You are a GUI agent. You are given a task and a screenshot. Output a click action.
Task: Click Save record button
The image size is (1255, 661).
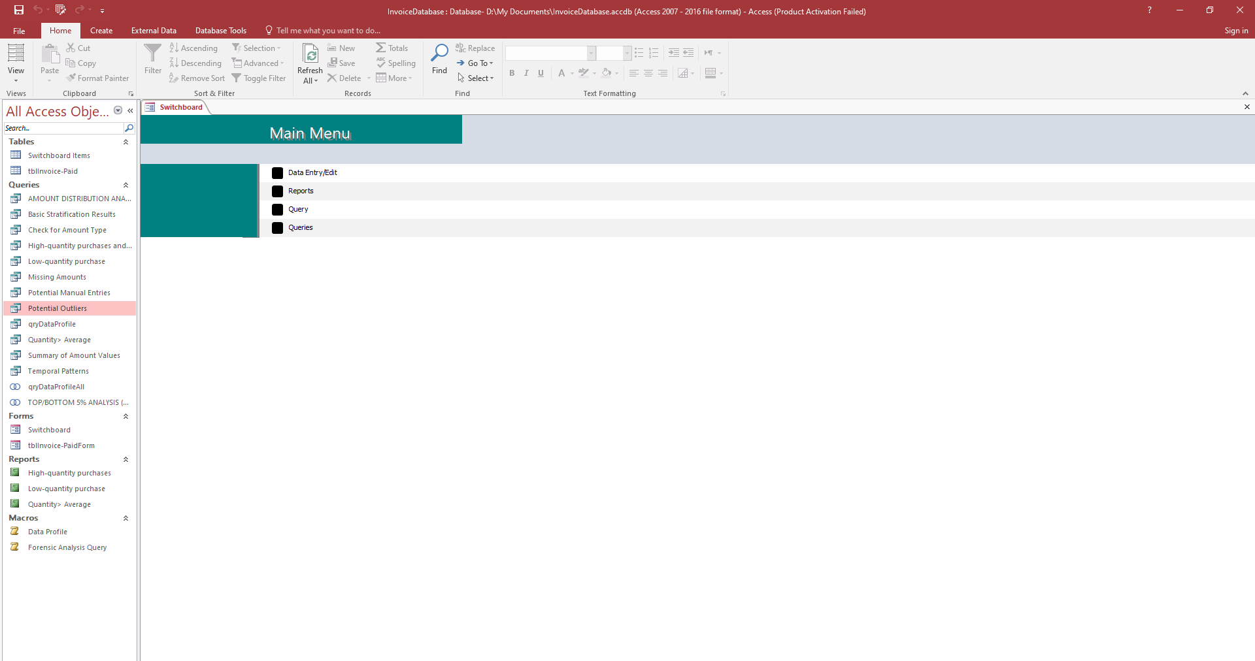(x=341, y=63)
